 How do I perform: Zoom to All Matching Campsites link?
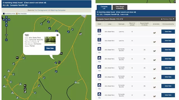57,10
